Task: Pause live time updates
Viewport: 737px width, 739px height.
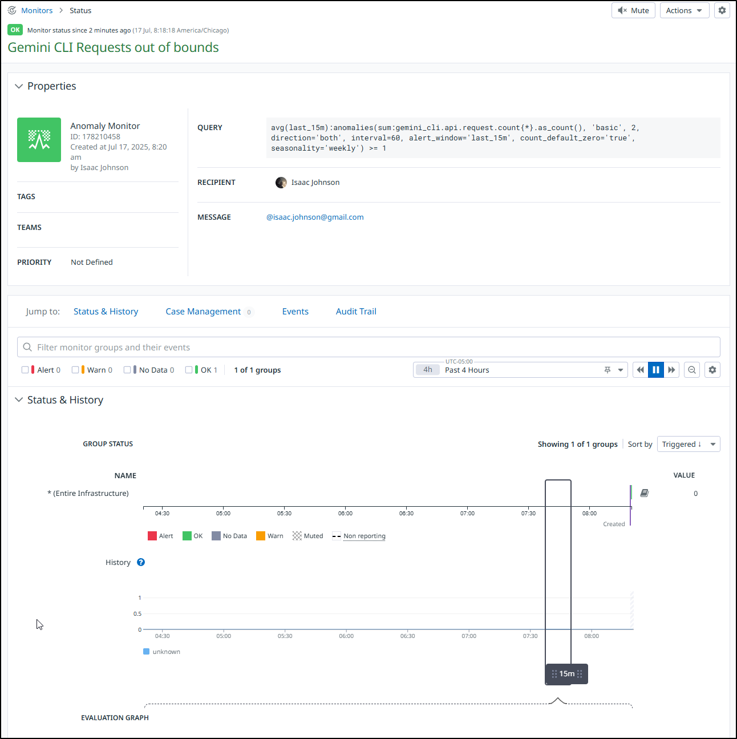Action: point(656,370)
